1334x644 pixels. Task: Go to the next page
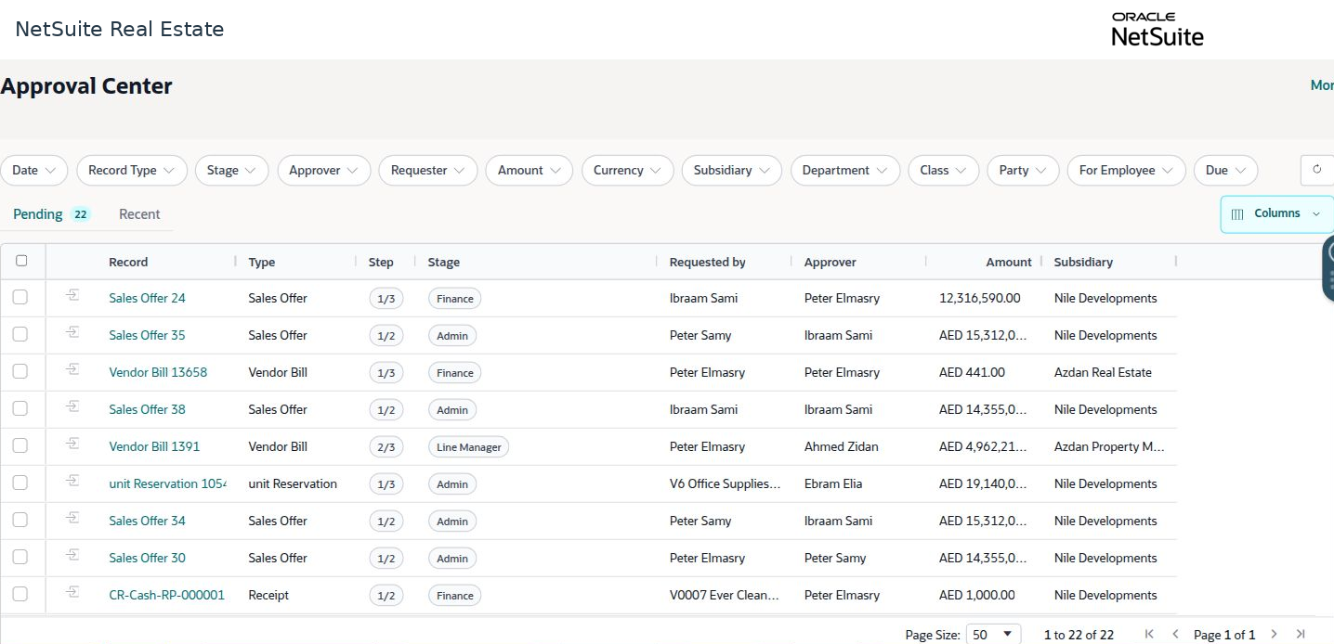click(1275, 635)
